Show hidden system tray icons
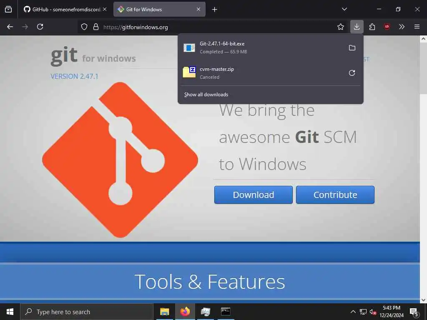This screenshot has height=320, width=427. pyautogui.click(x=353, y=312)
